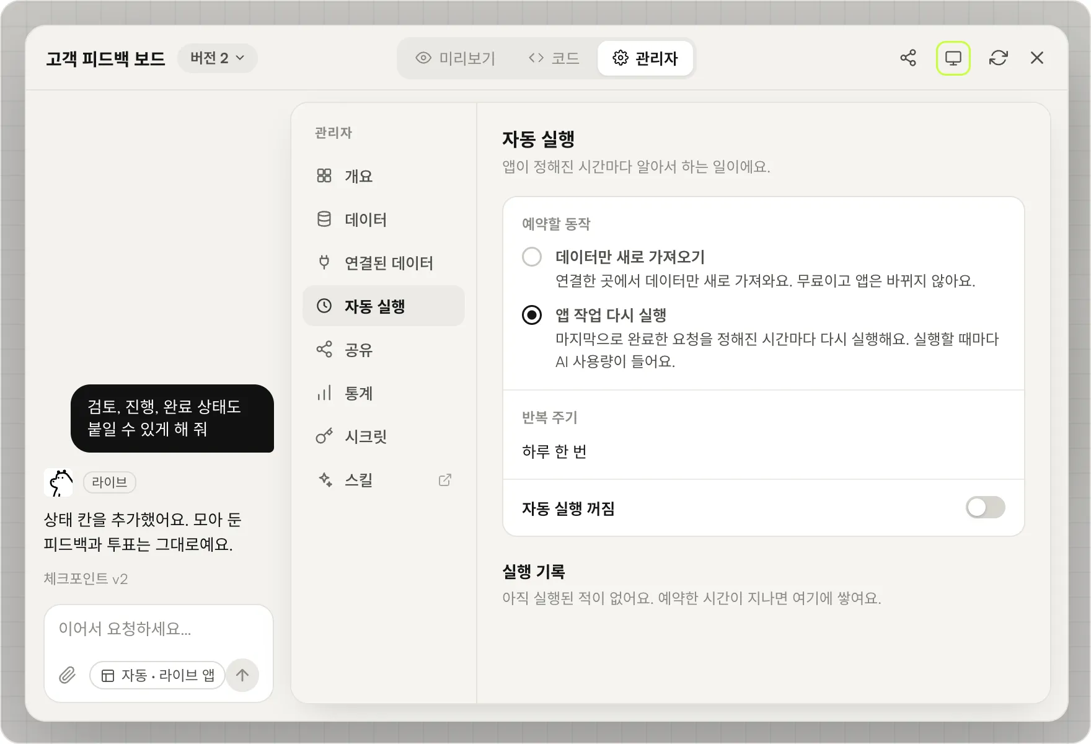This screenshot has width=1091, height=744.
Task: Click the 라이브 badge in the chat
Action: [x=110, y=482]
